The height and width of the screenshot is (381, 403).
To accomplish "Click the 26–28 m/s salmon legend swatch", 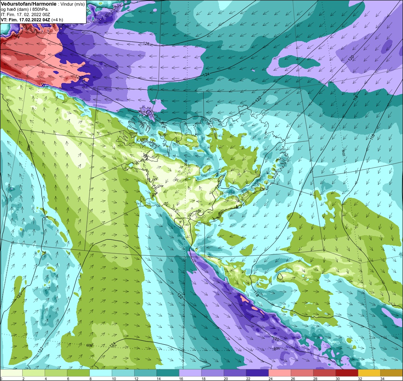I will point(302,373).
